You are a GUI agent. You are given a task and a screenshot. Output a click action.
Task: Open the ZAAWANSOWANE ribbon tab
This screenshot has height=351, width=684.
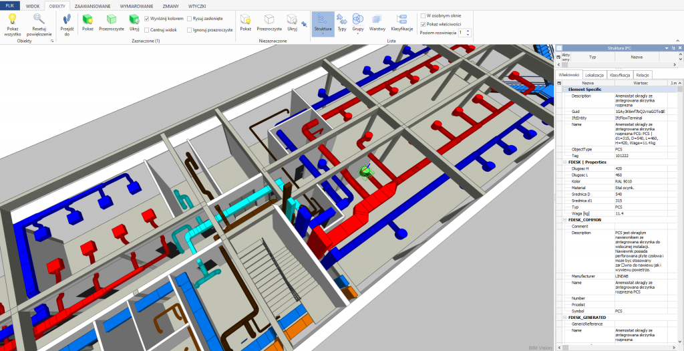tap(92, 5)
